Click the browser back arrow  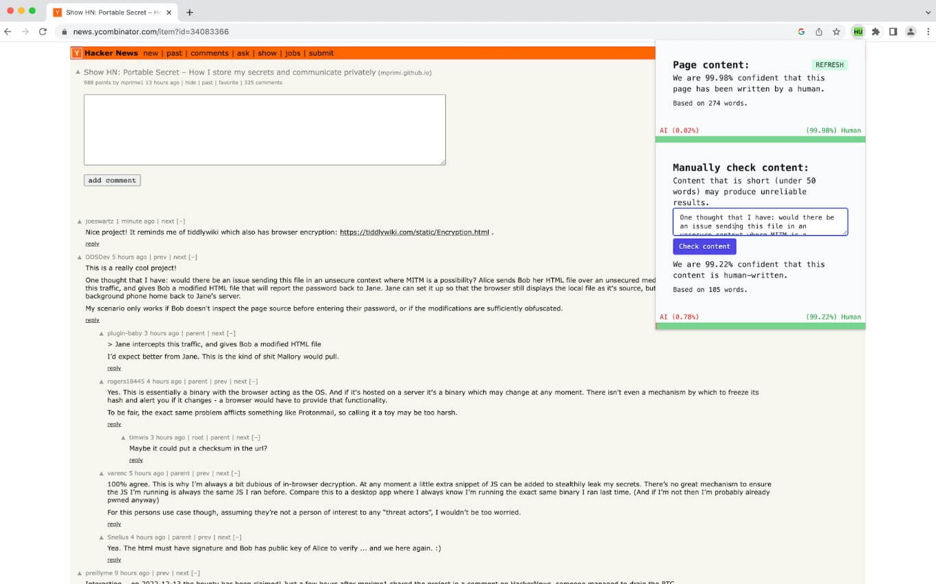coord(8,32)
